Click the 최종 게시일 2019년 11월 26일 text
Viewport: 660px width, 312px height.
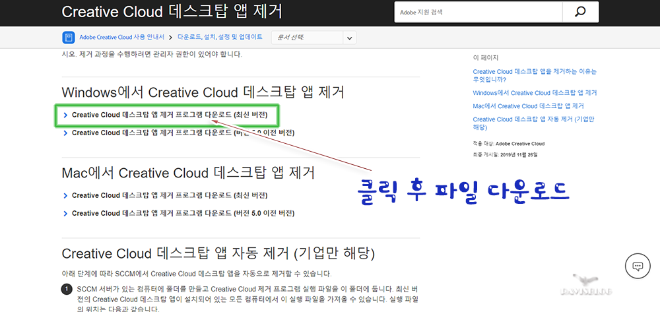point(505,155)
